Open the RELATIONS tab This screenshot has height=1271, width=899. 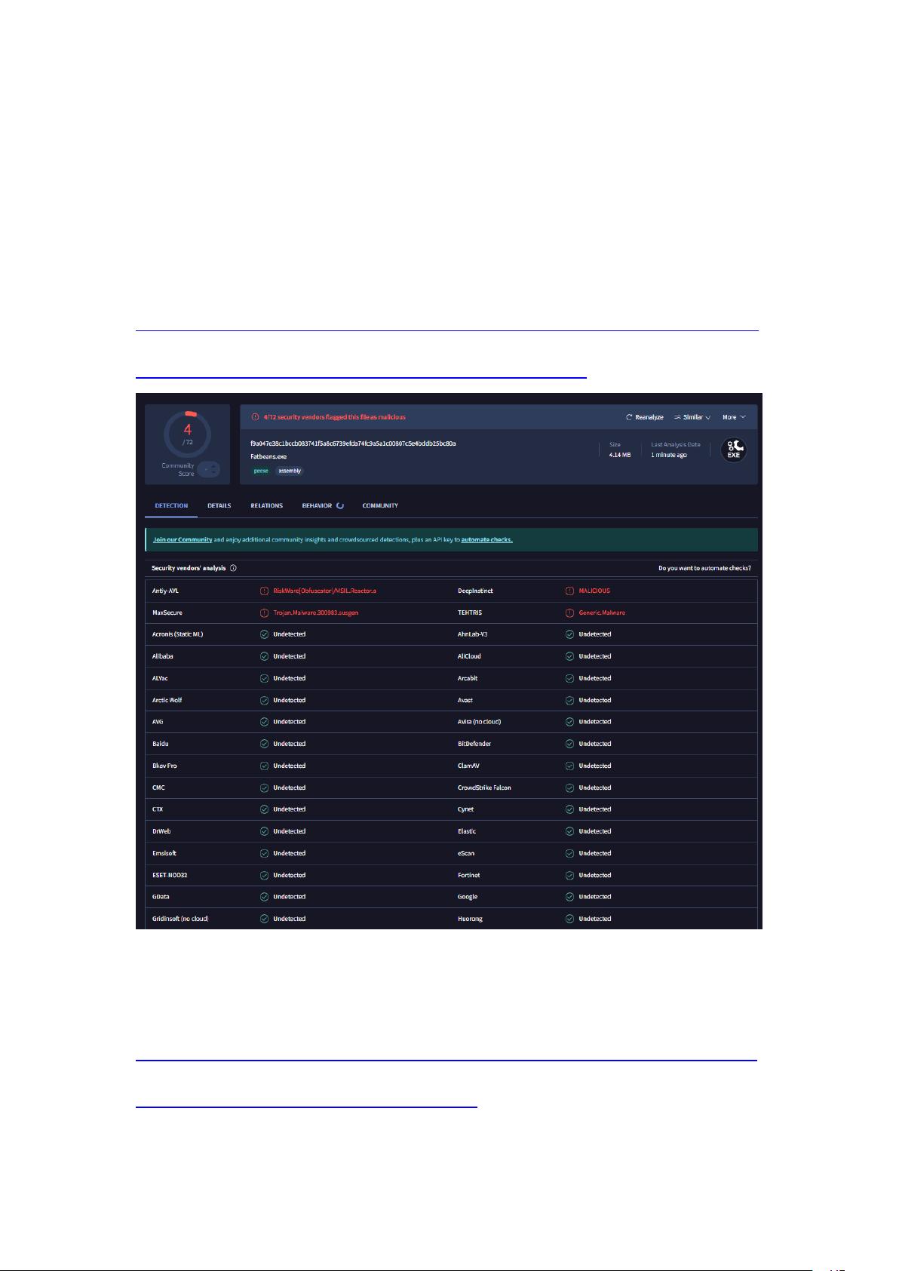pyautogui.click(x=267, y=505)
